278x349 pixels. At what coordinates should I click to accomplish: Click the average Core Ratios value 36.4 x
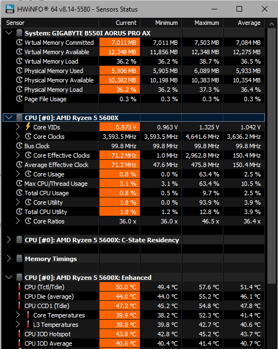tap(252, 221)
